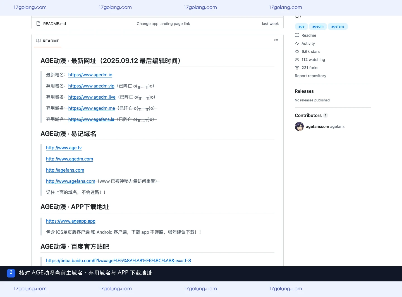Click the README.md file icon
The width and height of the screenshot is (402, 297).
tap(38, 23)
